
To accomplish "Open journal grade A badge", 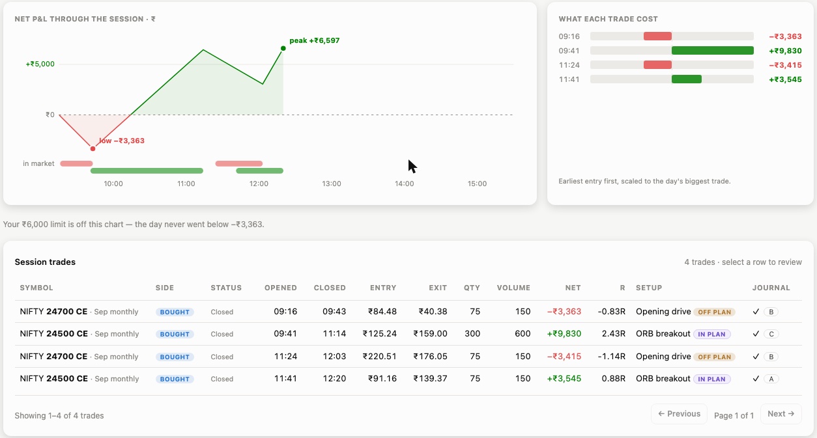I will pos(771,379).
